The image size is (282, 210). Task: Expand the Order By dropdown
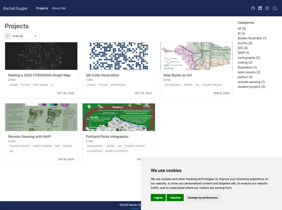(x=25, y=36)
